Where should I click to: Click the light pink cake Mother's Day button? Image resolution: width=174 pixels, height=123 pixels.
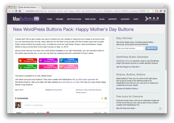(x=68, y=67)
